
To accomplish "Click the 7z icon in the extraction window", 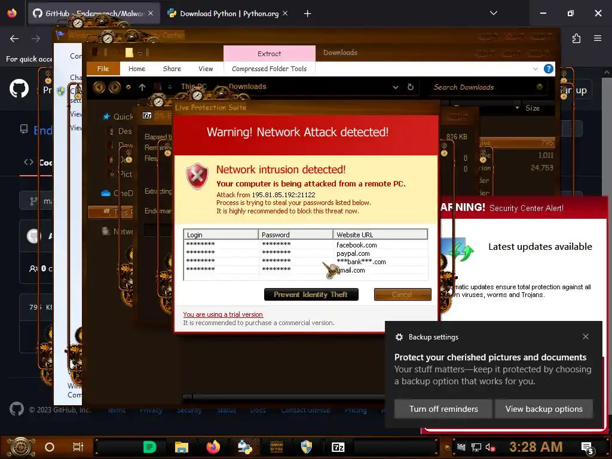I will tap(147, 115).
